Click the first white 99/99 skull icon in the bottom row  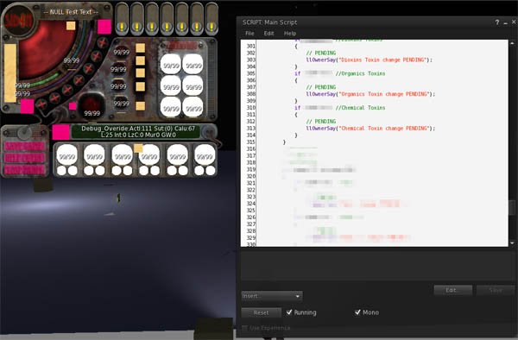tap(67, 154)
